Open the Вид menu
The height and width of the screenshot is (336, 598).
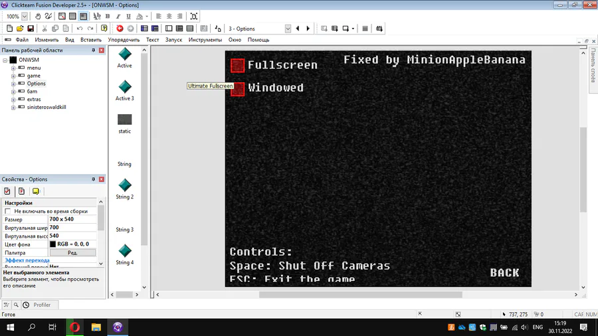click(x=69, y=40)
